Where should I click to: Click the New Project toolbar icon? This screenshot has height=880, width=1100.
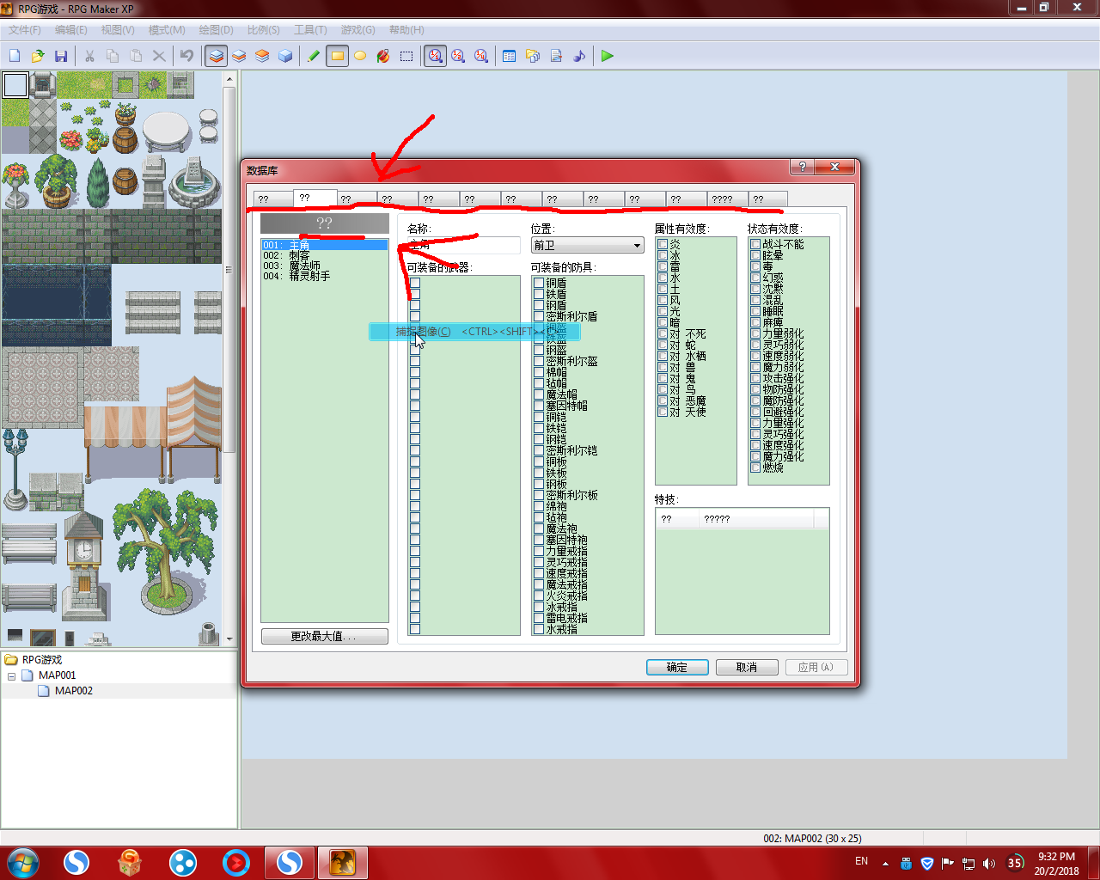[x=15, y=56]
